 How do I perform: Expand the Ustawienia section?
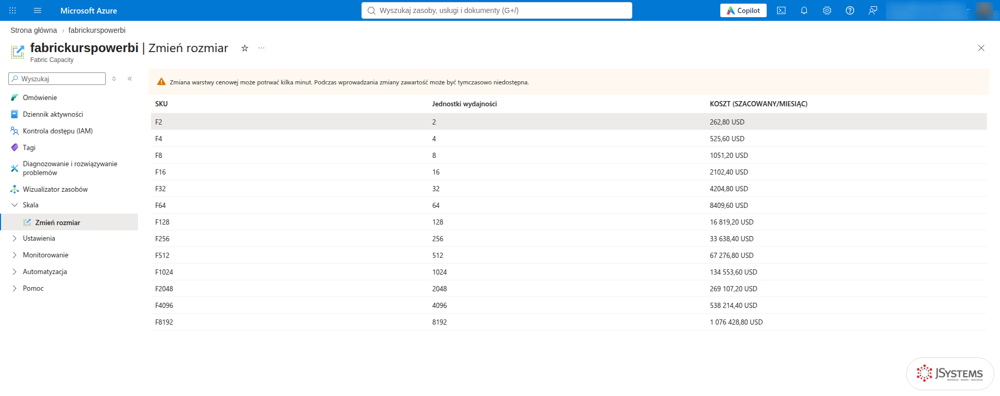[15, 238]
